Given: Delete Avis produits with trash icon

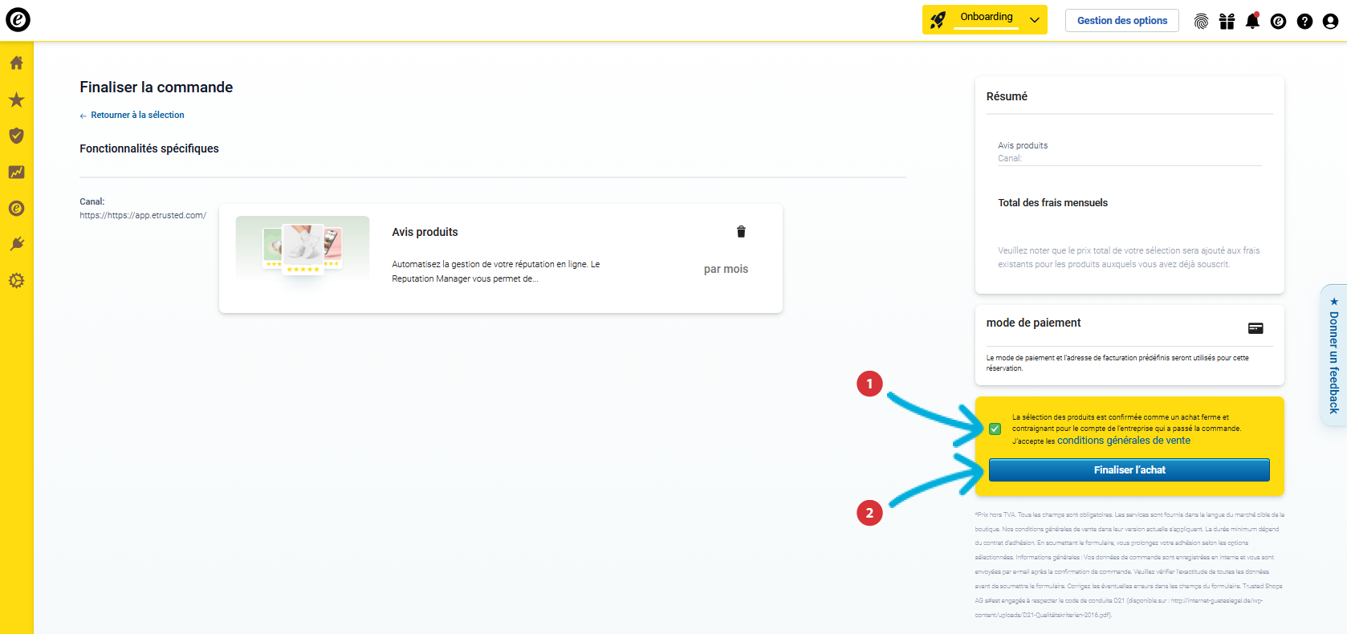Looking at the screenshot, I should pos(741,232).
